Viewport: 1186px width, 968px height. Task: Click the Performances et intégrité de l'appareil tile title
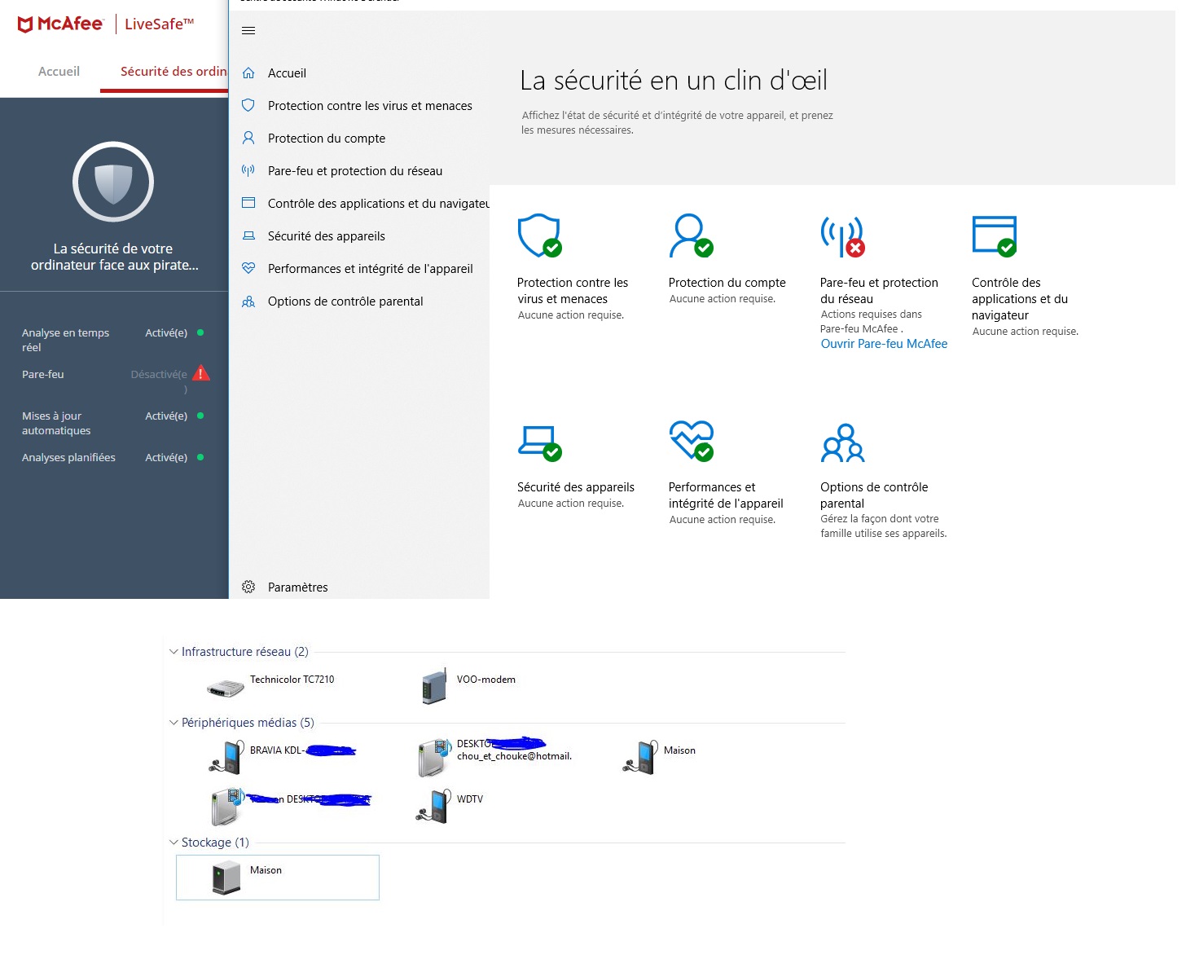coord(726,495)
